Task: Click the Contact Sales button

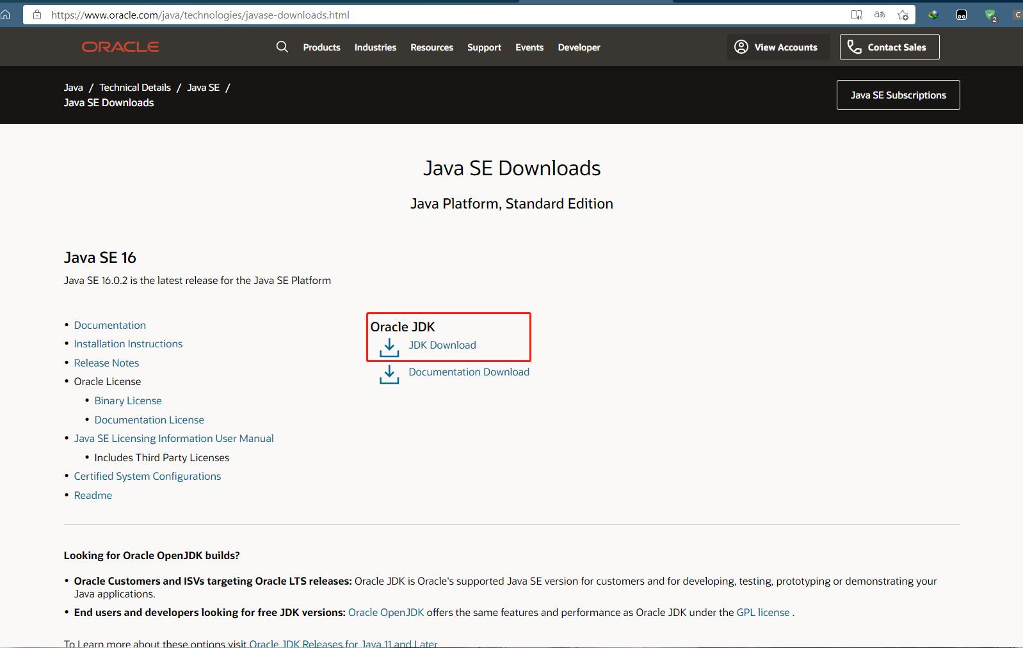Action: 889,47
